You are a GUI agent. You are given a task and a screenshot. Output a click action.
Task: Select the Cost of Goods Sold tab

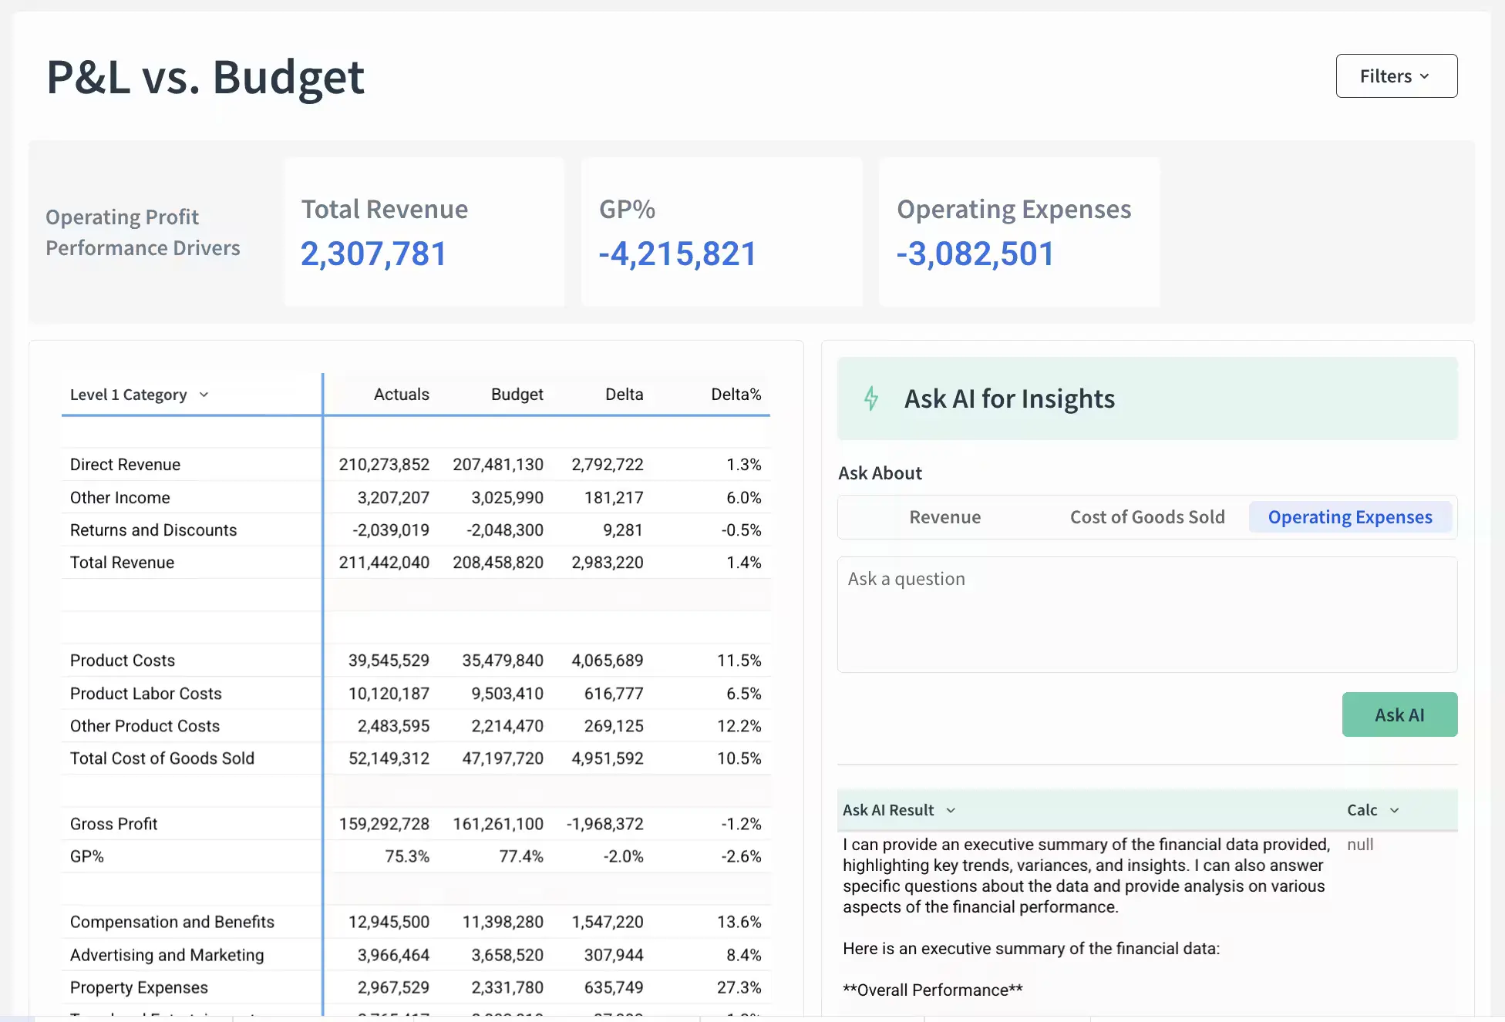pos(1146,517)
